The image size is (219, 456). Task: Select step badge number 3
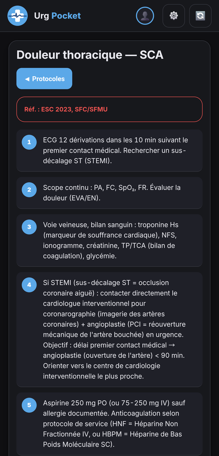(29, 227)
